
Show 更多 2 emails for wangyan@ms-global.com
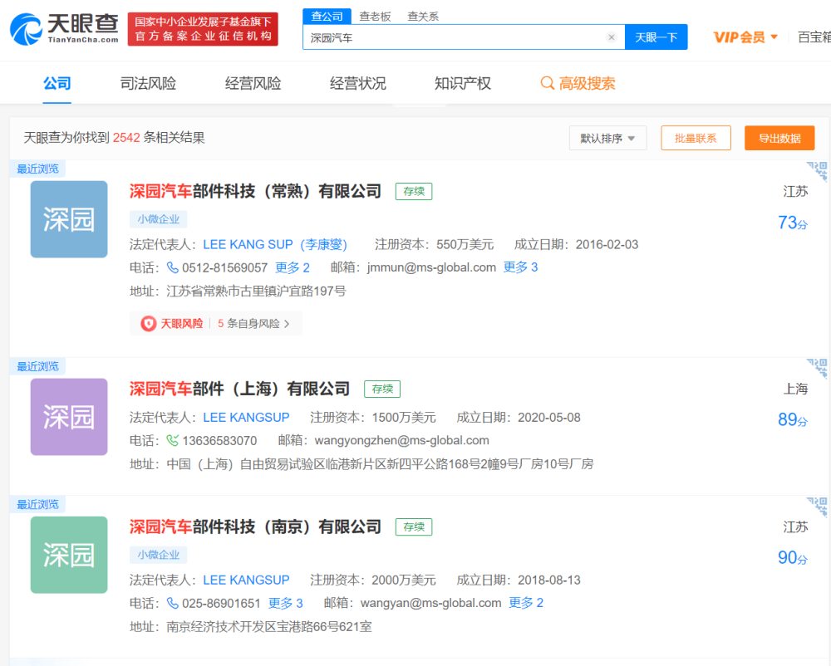pyautogui.click(x=526, y=603)
